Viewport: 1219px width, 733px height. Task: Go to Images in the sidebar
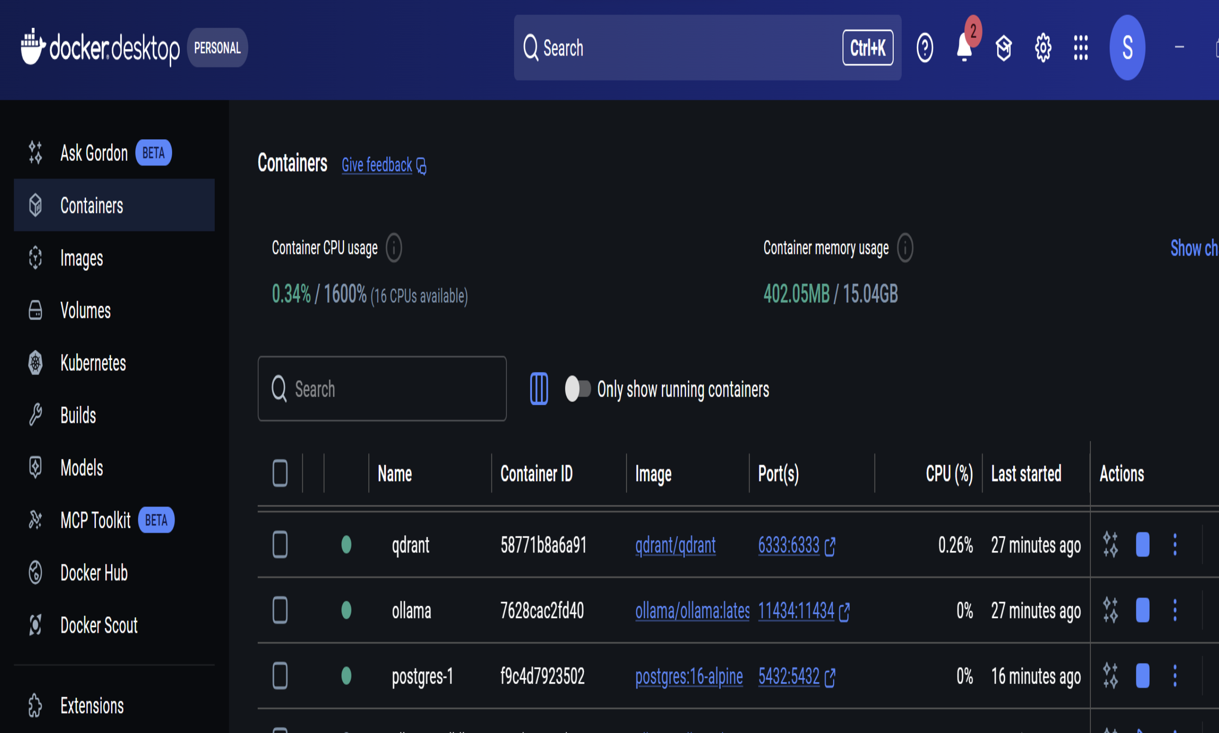(81, 258)
